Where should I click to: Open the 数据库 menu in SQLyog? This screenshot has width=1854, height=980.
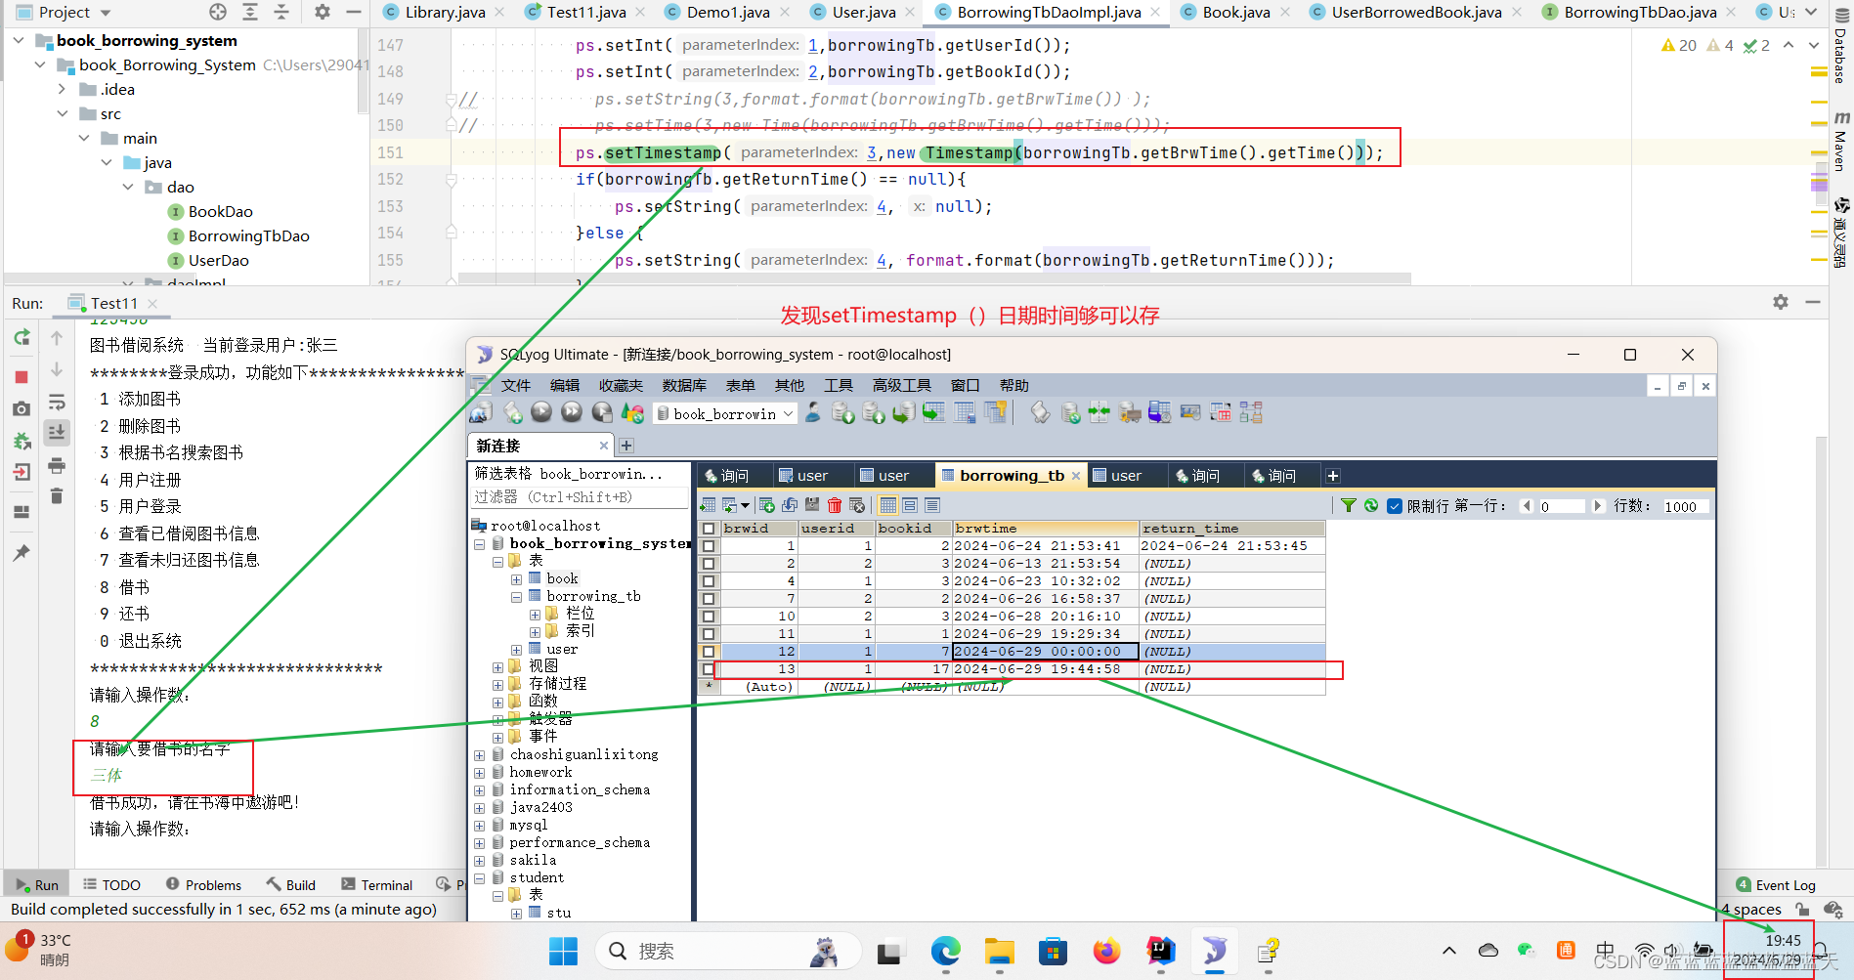coord(684,385)
